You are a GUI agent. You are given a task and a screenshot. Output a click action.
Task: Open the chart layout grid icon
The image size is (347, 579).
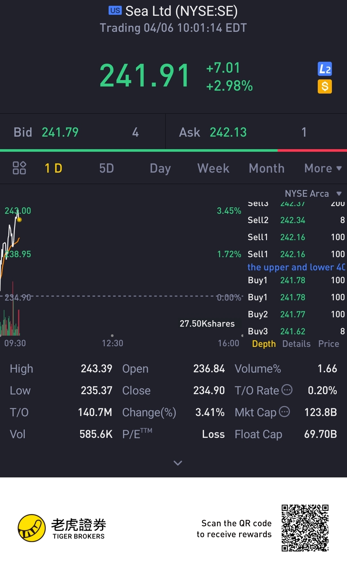coord(19,168)
